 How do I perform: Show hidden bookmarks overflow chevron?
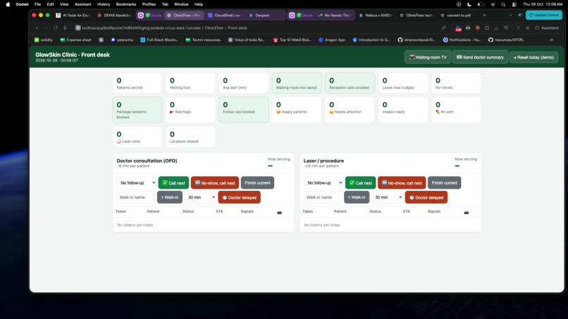(552, 40)
